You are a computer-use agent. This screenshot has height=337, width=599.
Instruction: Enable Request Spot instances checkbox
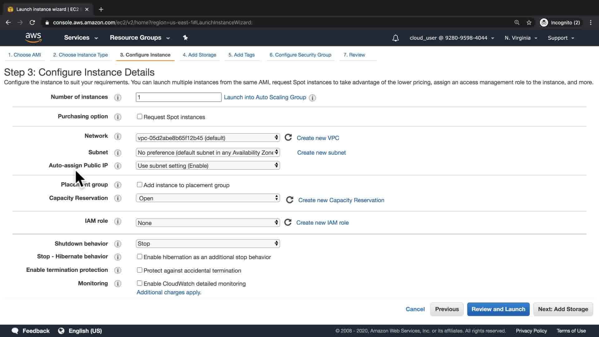[139, 117]
